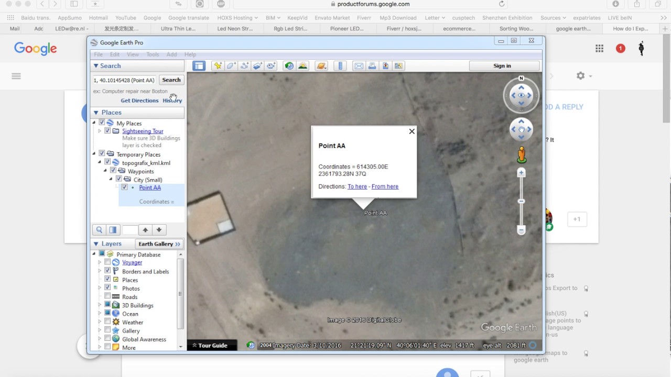Screen dimensions: 671x377
Task: Move selected place down with arrow button
Action: tap(159, 230)
